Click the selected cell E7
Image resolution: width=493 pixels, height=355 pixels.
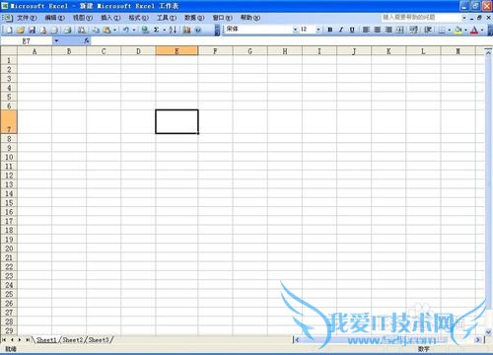176,121
